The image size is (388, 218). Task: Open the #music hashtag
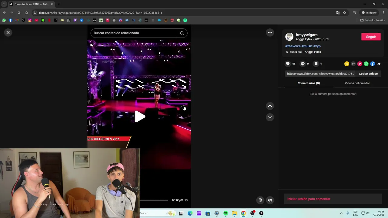click(307, 46)
